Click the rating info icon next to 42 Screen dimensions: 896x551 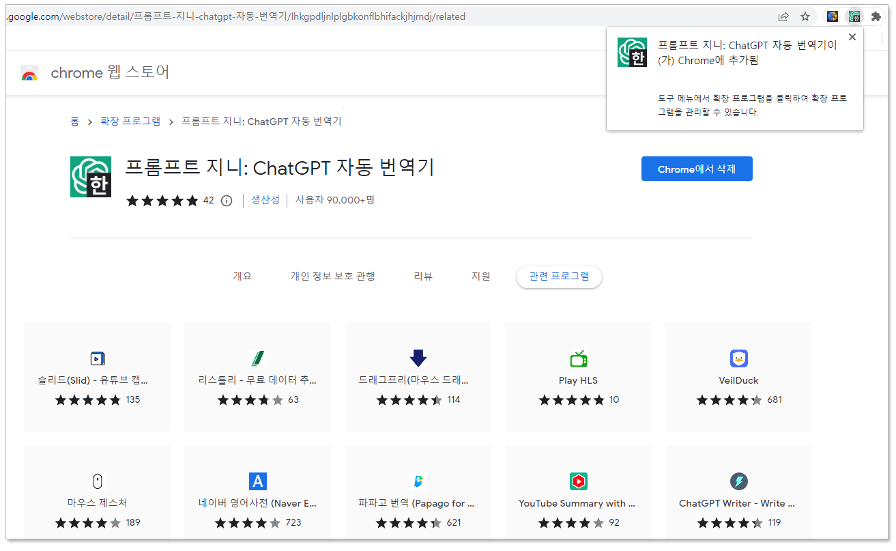(227, 201)
